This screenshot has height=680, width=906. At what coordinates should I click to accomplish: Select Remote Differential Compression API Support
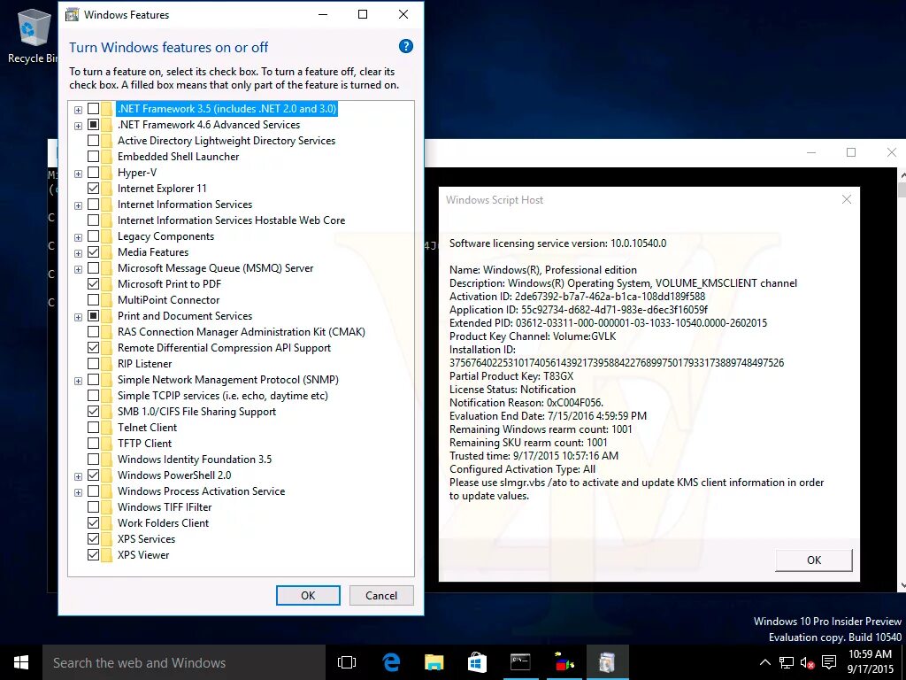click(x=224, y=347)
